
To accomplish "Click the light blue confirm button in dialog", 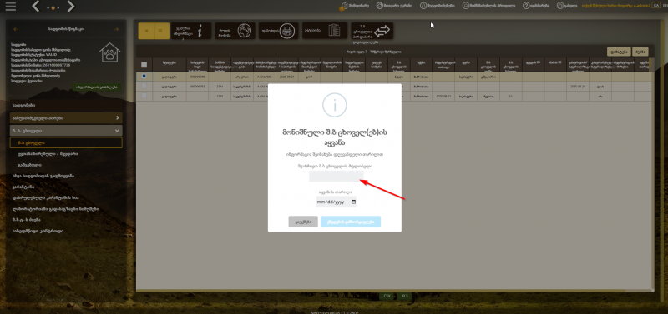I will click(351, 222).
